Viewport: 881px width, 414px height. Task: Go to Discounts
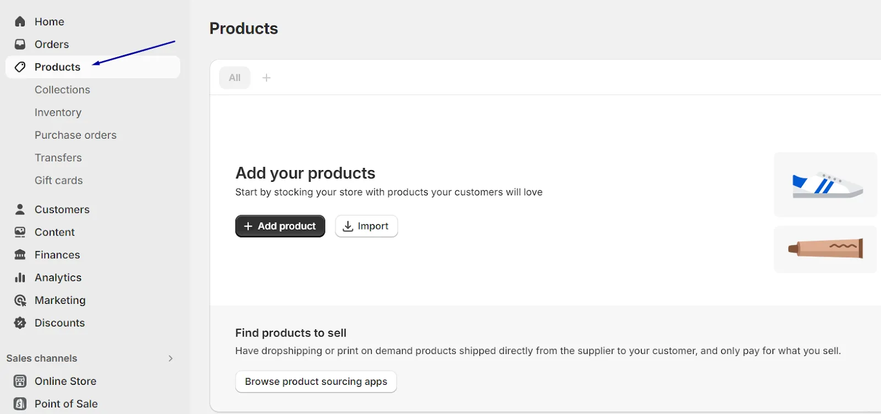(x=59, y=323)
